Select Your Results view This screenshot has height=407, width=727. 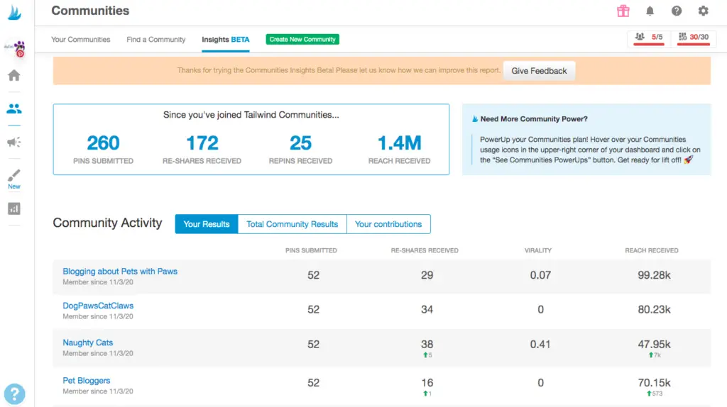[x=207, y=224]
